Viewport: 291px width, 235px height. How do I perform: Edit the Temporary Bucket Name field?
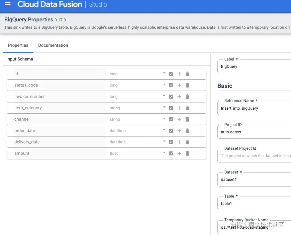coord(254,227)
